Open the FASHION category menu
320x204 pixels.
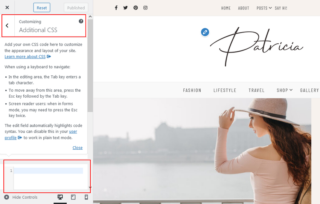192,90
